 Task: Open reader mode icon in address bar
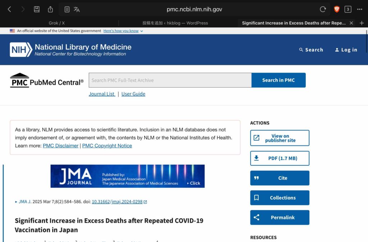pyautogui.click(x=67, y=9)
